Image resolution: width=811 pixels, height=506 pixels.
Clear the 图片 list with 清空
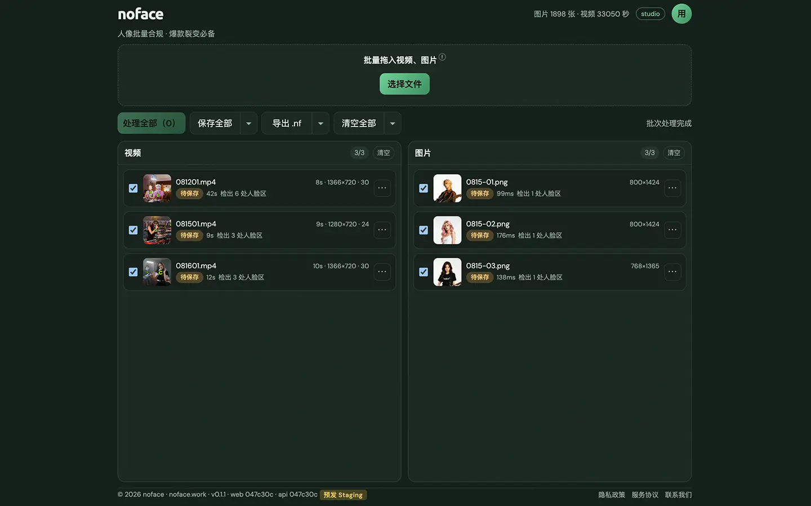tap(674, 153)
